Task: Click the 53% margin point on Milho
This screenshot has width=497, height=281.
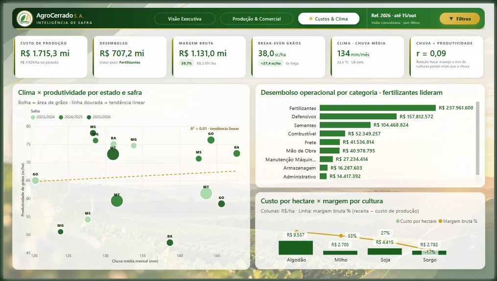Action: 341,236
